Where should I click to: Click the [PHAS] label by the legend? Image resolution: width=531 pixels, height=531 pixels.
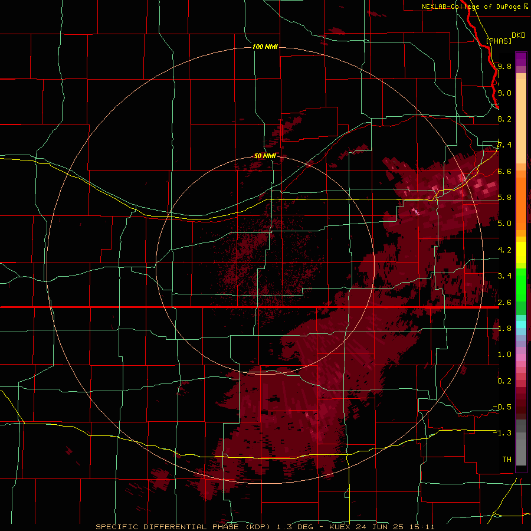tap(499, 41)
